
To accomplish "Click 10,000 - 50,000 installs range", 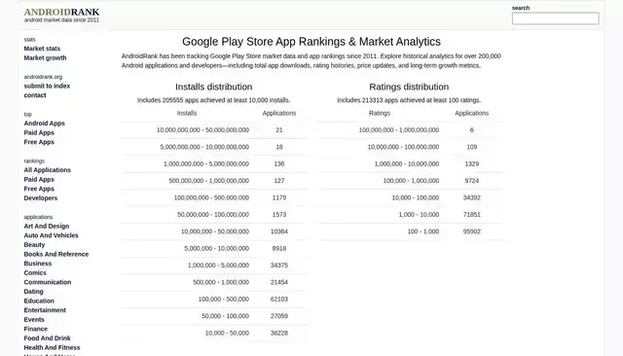I will 227,333.
